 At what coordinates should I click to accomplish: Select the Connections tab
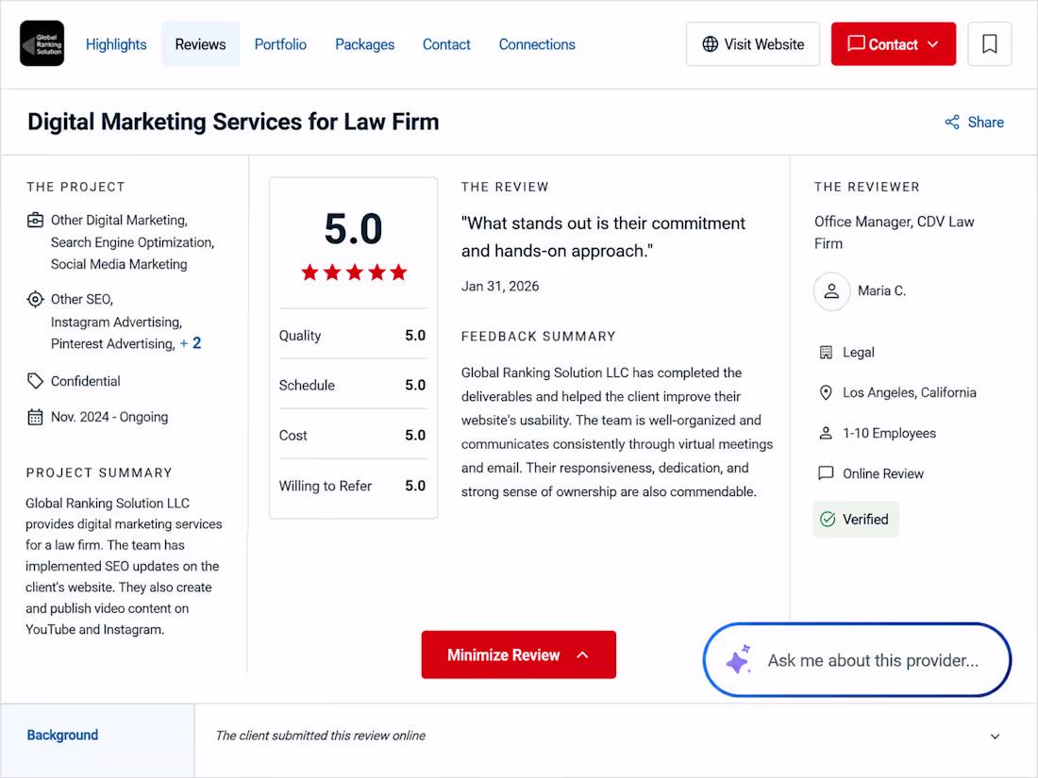click(x=537, y=44)
